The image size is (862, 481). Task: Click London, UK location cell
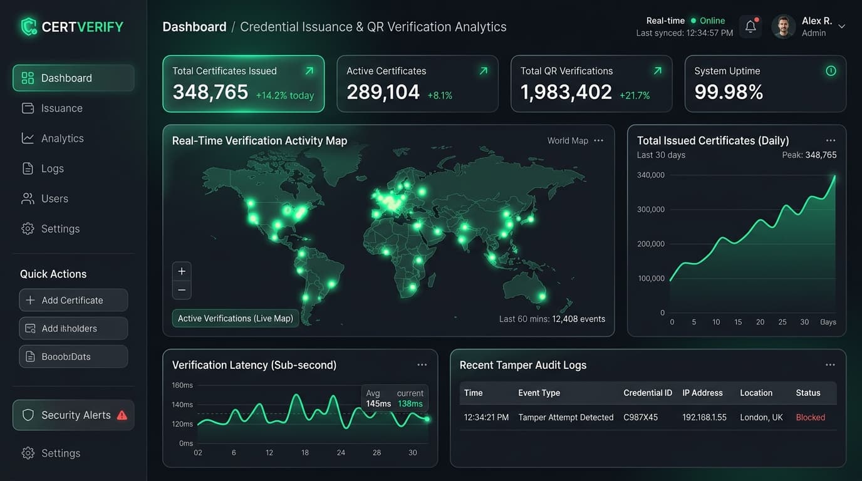[761, 417]
